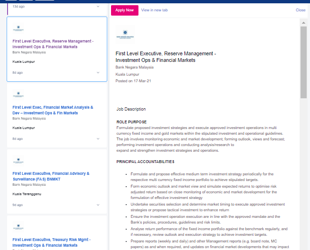310x250 pixels.
Task: Open job via View in new tab
Action: coord(155,10)
